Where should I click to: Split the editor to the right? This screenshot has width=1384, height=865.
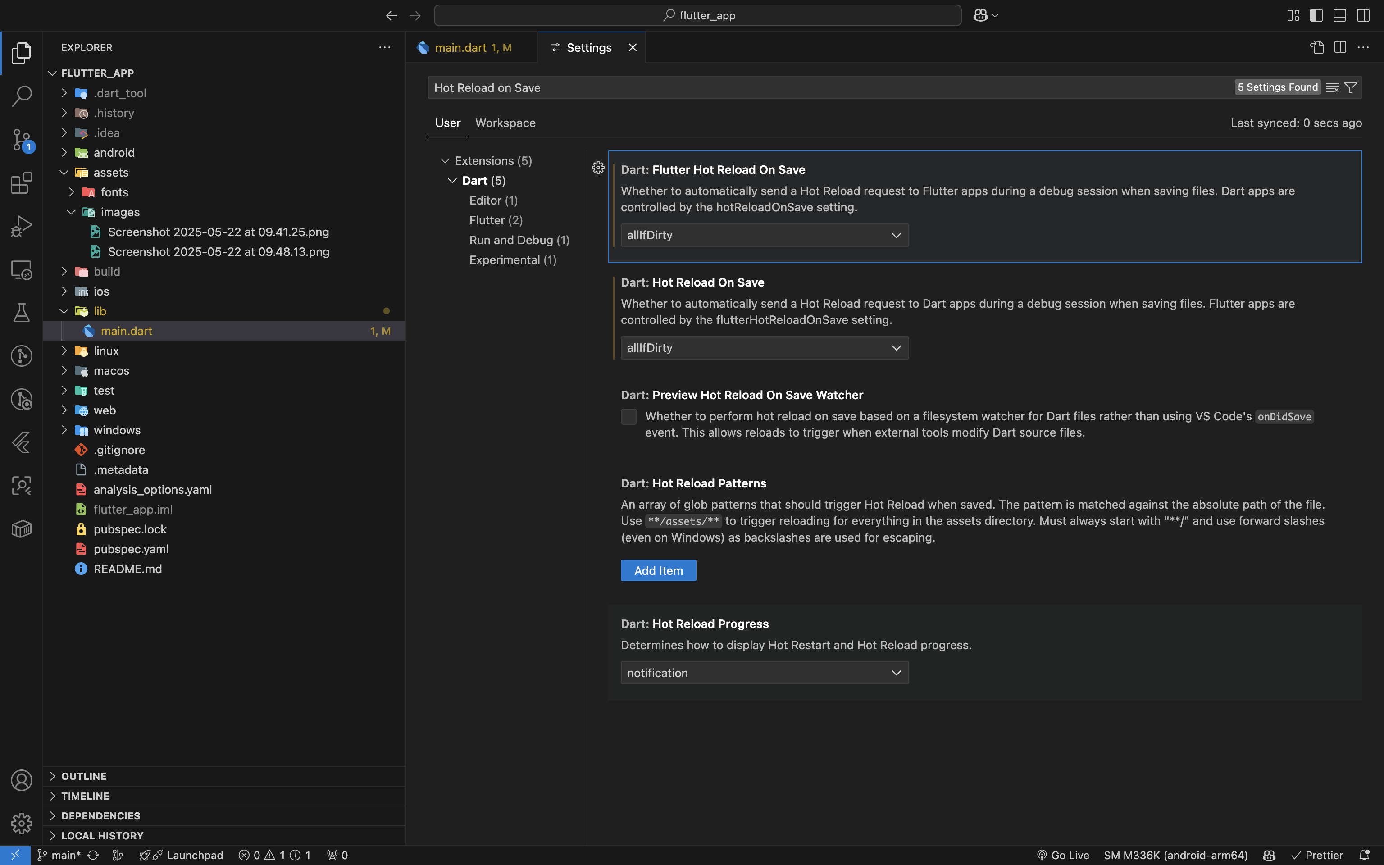click(x=1340, y=47)
